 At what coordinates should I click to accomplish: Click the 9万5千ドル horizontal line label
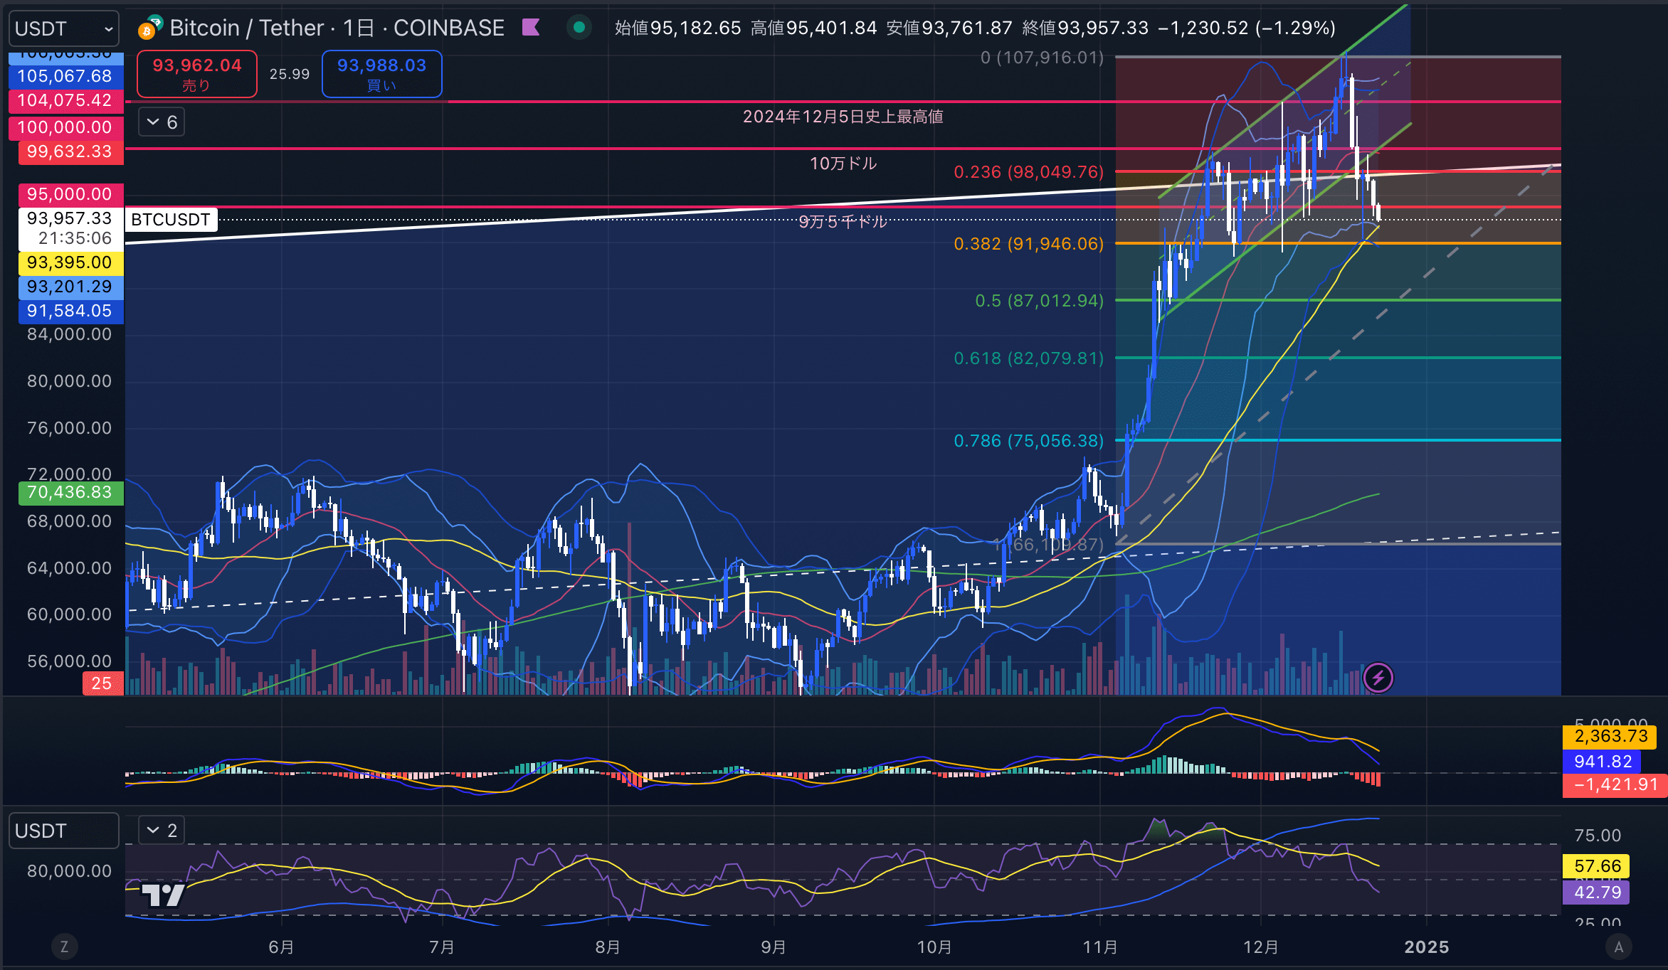[843, 222]
